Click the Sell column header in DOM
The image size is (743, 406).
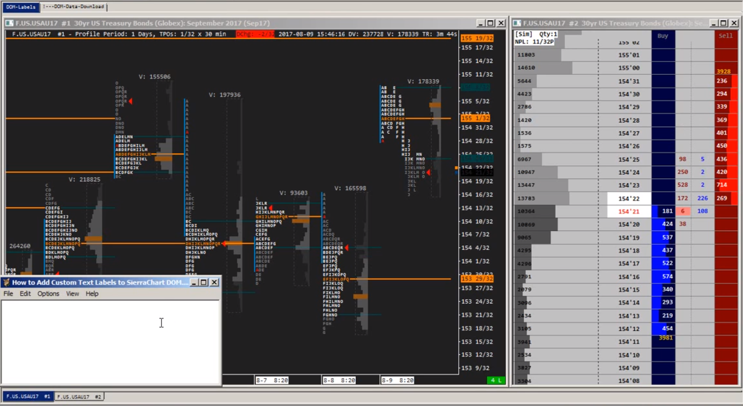click(726, 36)
